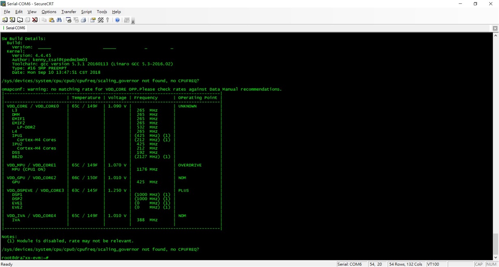Click the Paste clipboard icon
Viewport: 499px width, 267px height.
pyautogui.click(x=52, y=20)
